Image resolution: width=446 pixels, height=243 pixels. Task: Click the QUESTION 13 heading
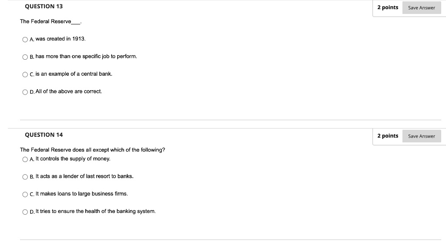44,7
